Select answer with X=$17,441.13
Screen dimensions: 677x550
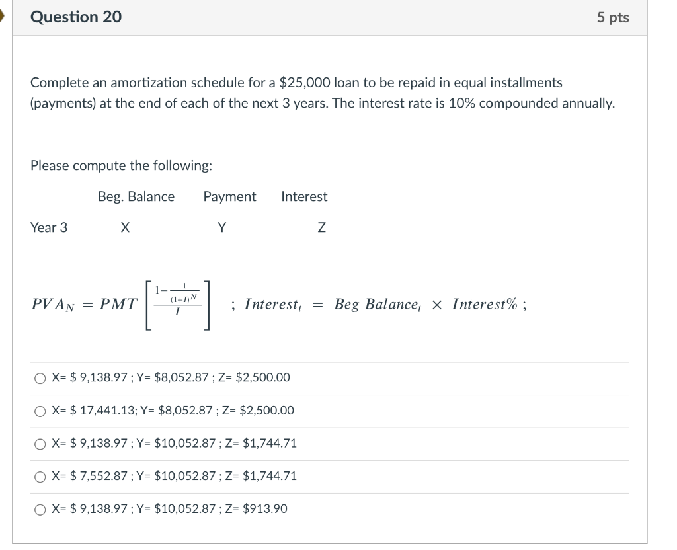pos(40,411)
